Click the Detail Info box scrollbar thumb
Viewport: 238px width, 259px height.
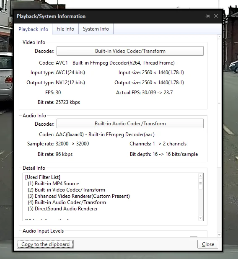pos(200,184)
